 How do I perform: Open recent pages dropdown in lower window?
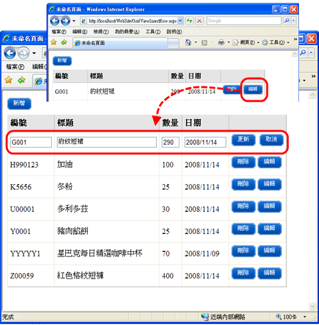coord(34,53)
